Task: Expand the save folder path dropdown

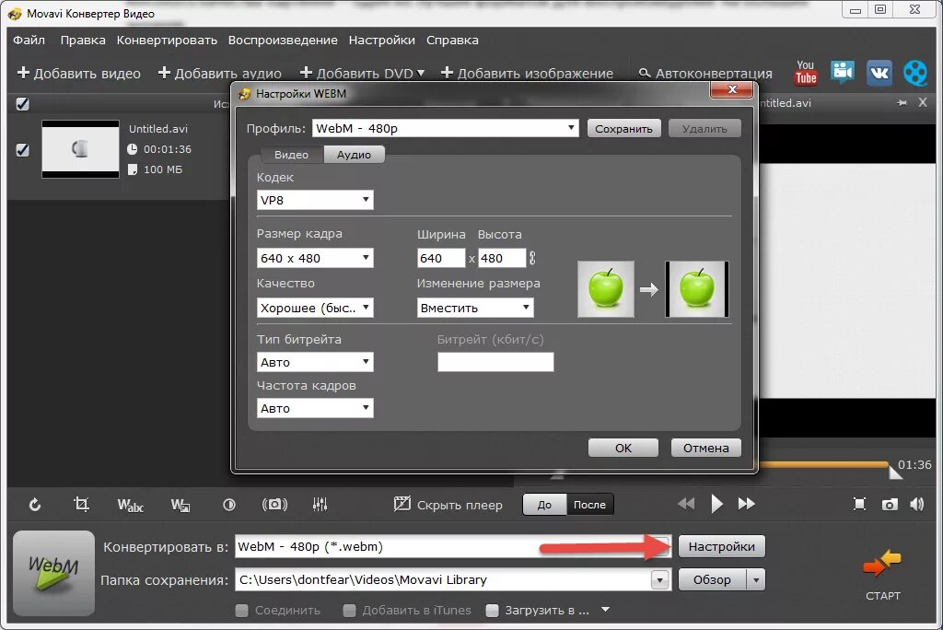Action: point(659,580)
